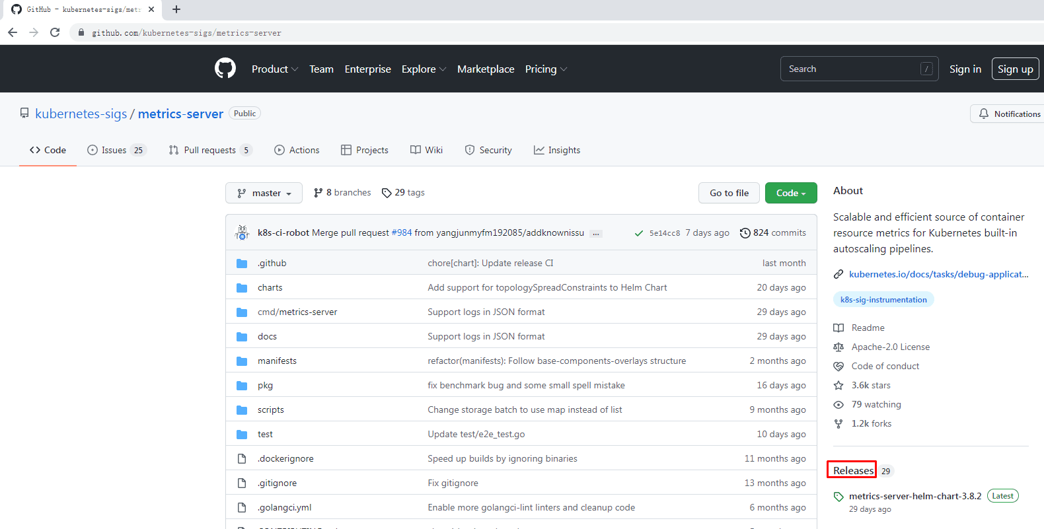This screenshot has width=1044, height=529.
Task: Open the .github folder icon
Action: (x=242, y=263)
